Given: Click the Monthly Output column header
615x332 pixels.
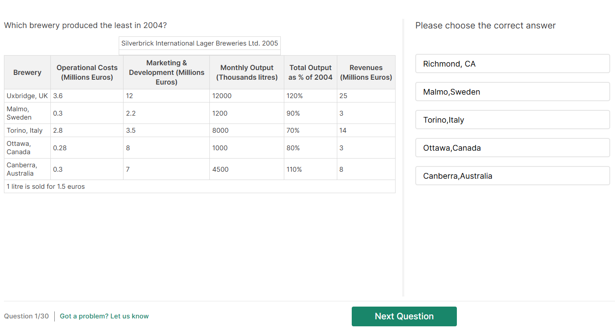Looking at the screenshot, I should tap(247, 73).
